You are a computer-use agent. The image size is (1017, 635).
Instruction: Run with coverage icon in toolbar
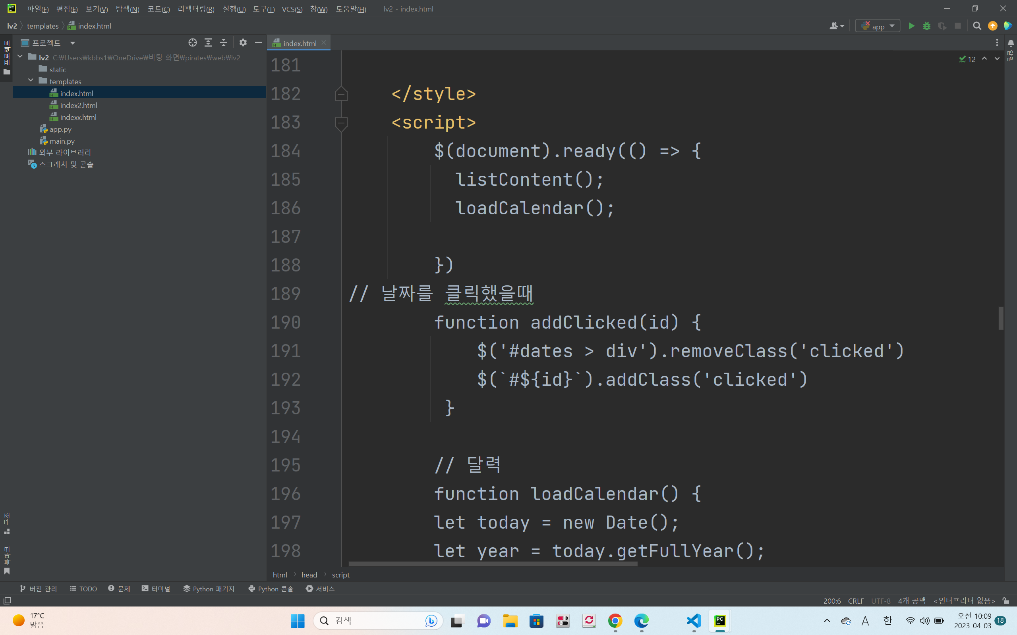pyautogui.click(x=942, y=26)
